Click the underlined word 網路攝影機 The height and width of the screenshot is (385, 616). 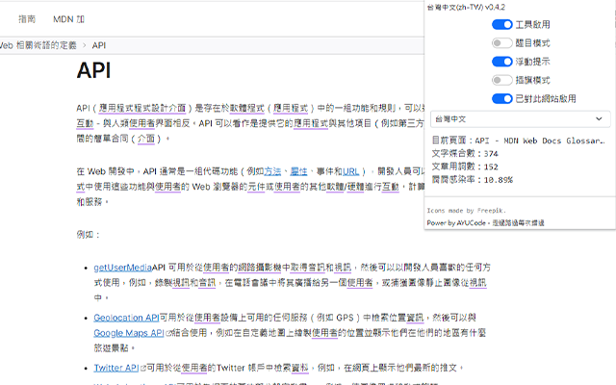[259, 268]
